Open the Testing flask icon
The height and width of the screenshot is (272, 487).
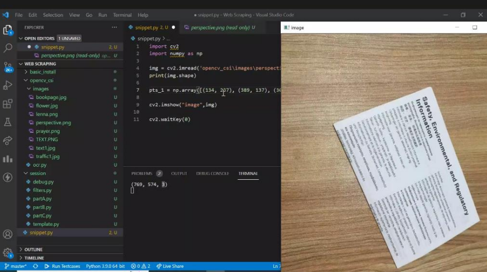pyautogui.click(x=8, y=122)
